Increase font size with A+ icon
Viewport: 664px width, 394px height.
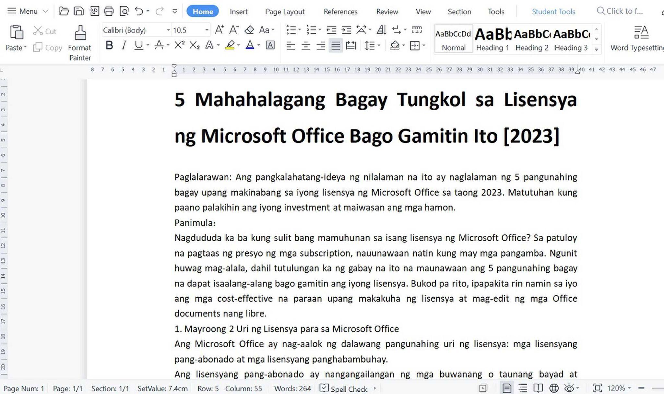click(x=219, y=30)
